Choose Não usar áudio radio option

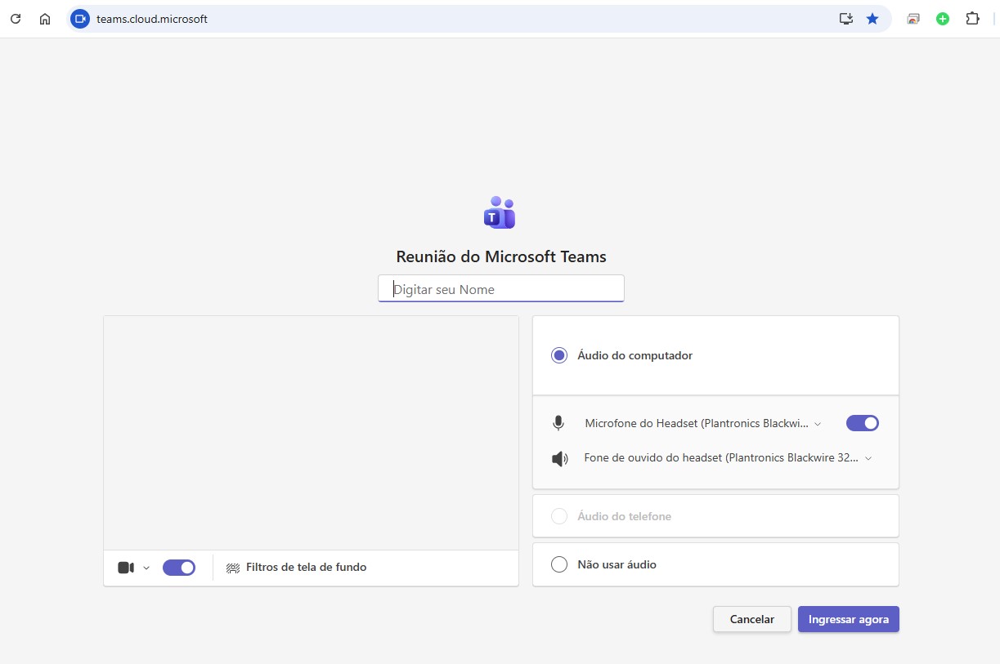[x=559, y=564]
